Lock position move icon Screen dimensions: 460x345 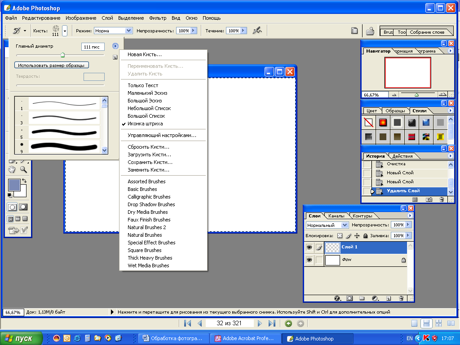point(357,235)
